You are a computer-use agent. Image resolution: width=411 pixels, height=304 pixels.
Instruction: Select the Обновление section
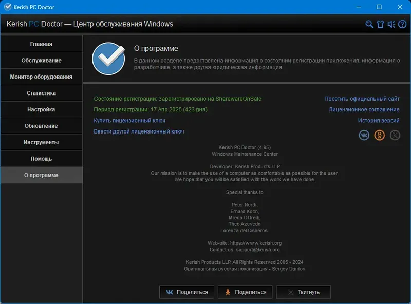(x=42, y=126)
